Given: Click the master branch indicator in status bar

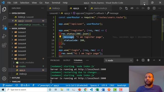Looking at the screenshot, I should coord(7,85).
